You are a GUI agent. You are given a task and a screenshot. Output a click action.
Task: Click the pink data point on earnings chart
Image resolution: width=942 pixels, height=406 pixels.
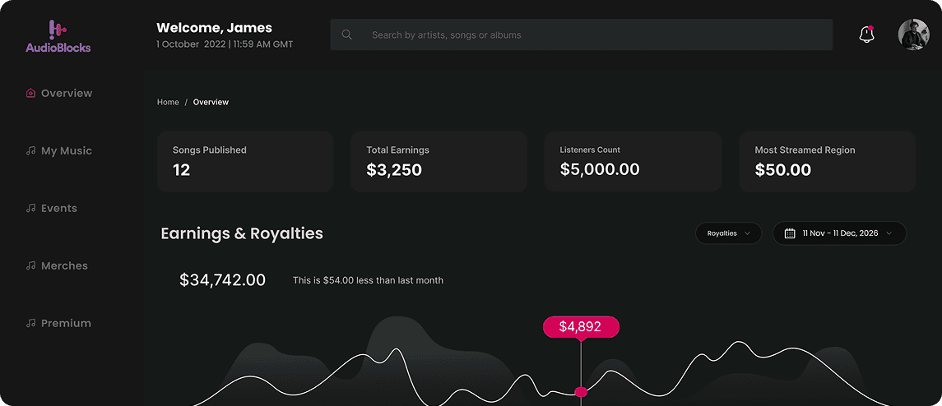point(580,392)
